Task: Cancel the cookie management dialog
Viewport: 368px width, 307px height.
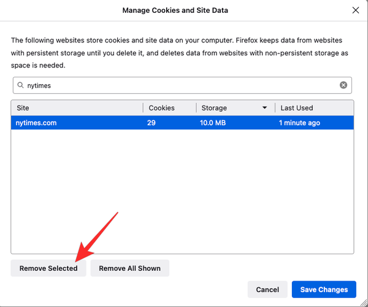Action: (267, 289)
